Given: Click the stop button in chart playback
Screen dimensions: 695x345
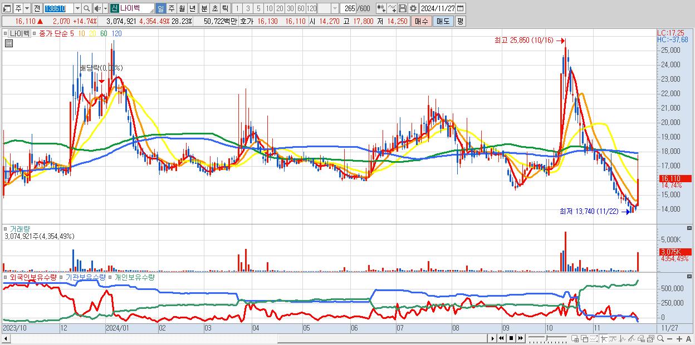Looking at the screenshot, I should (x=511, y=338).
